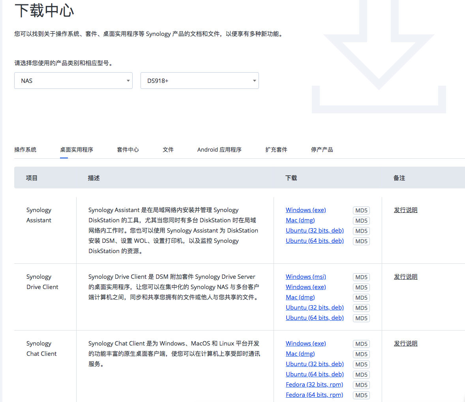Show MD5 for Chat Client Mac (dmg)
Image resolution: width=465 pixels, height=402 pixels.
361,354
